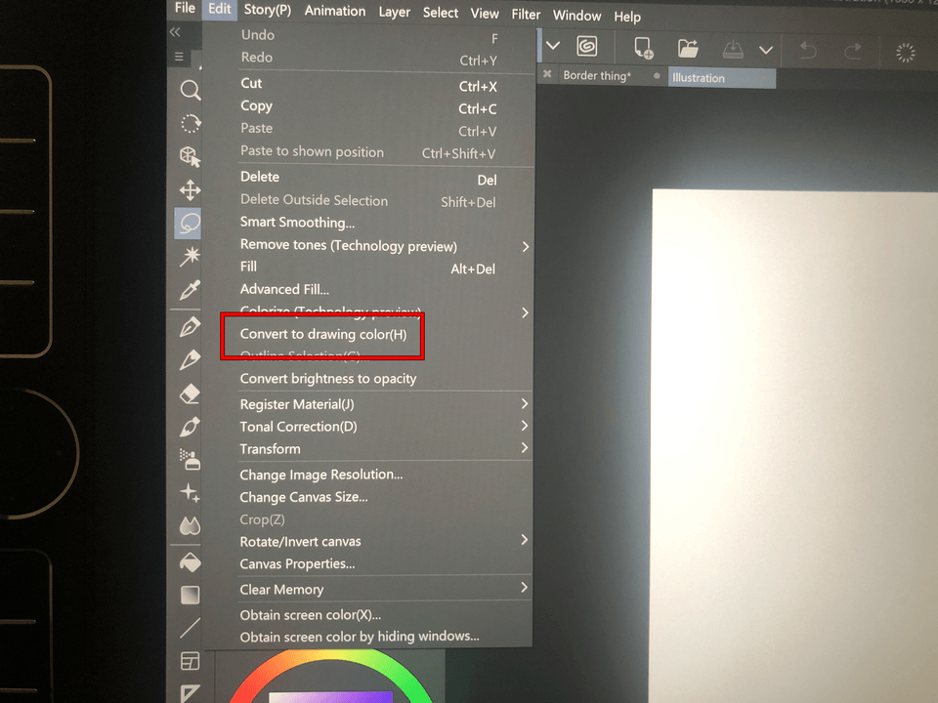Collapse tool palette with double chevron
The image size is (938, 703).
(x=175, y=32)
